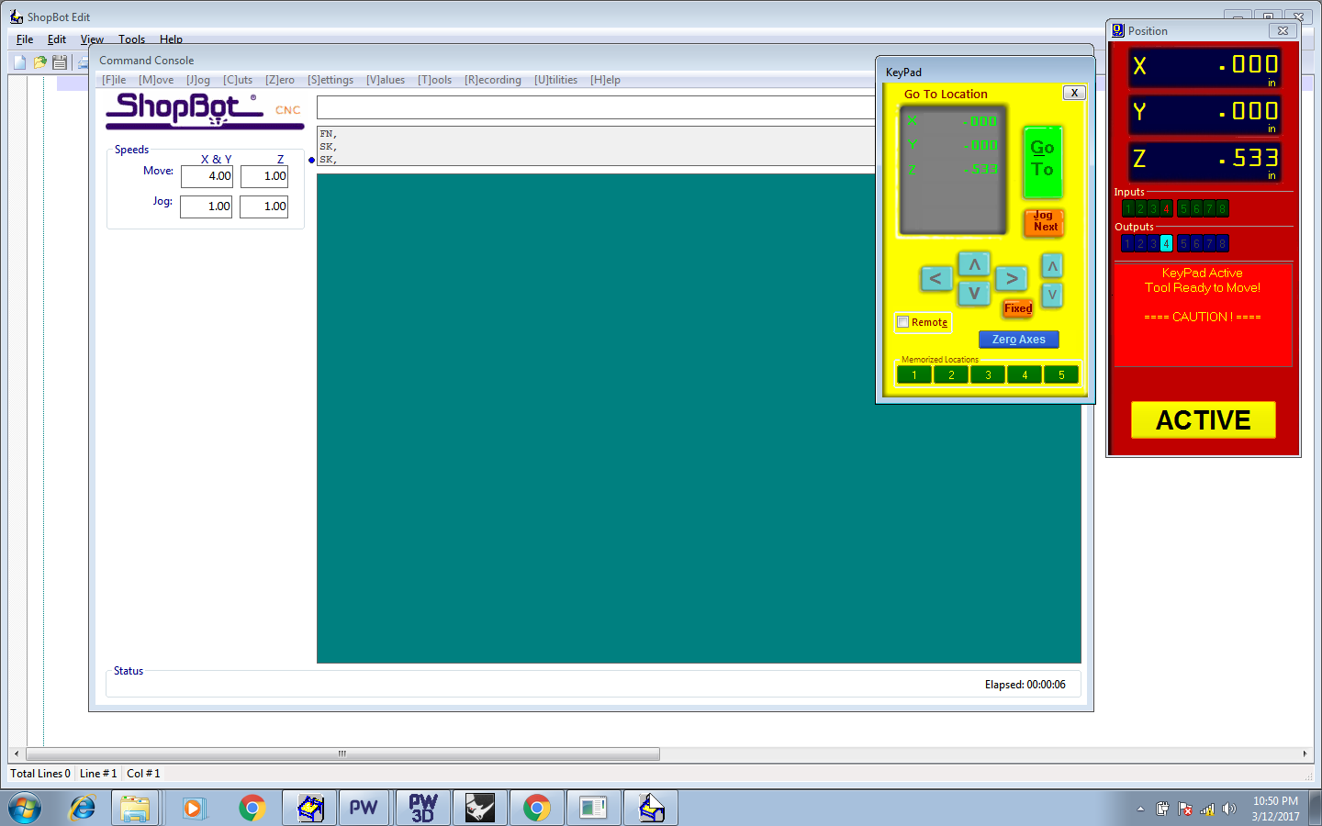This screenshot has width=1322, height=826.
Task: Open the [T]ools menu
Action: (435, 80)
